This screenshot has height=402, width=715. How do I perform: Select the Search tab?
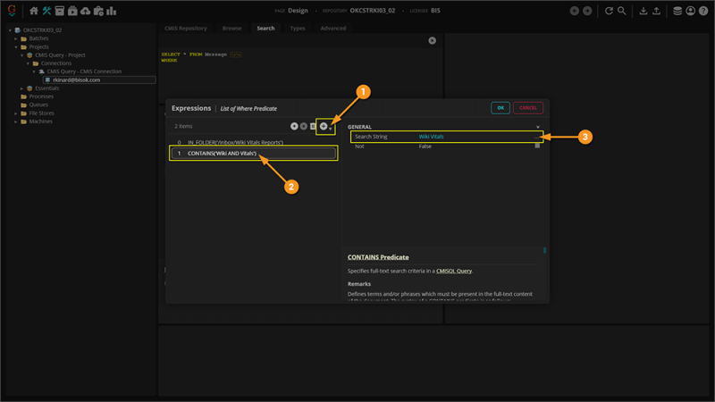click(x=265, y=29)
